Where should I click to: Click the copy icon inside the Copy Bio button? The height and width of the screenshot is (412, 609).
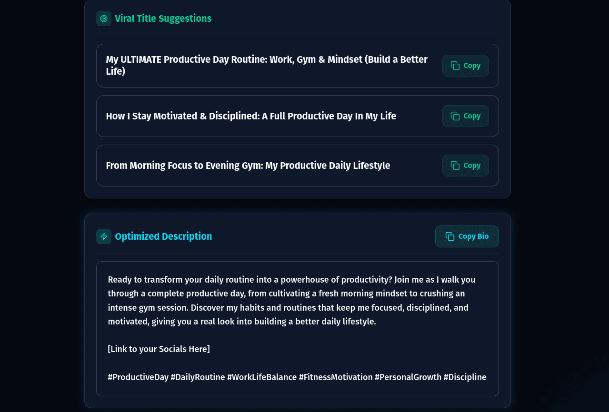[450, 236]
